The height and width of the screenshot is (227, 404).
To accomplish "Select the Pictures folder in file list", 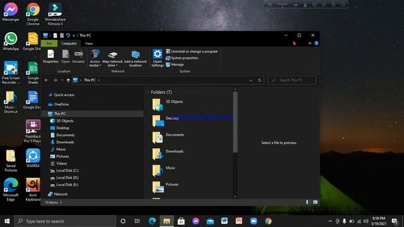I will [165, 187].
